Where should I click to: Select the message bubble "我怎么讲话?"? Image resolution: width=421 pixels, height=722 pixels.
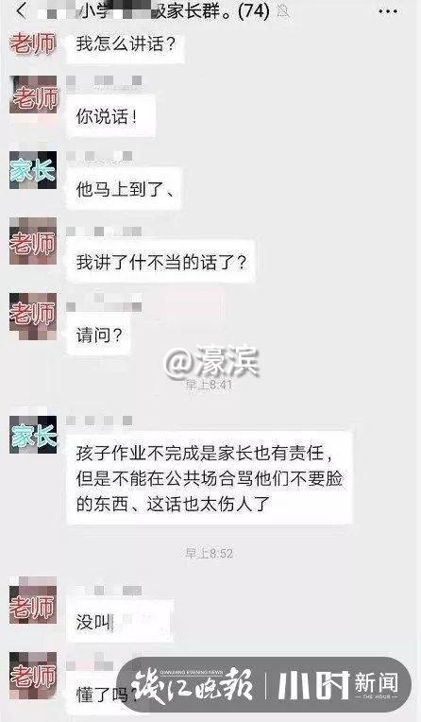(126, 45)
